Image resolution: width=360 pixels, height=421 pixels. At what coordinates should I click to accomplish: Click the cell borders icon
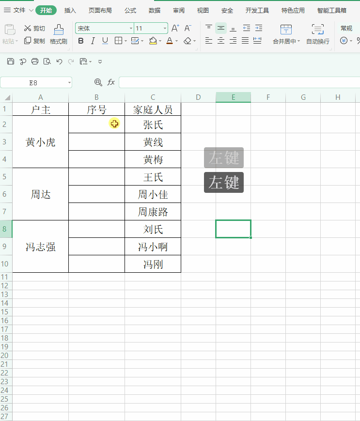[x=118, y=41]
